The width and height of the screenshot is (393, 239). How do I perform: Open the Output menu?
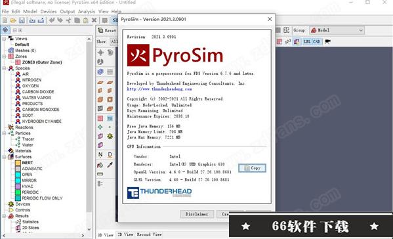[68, 12]
